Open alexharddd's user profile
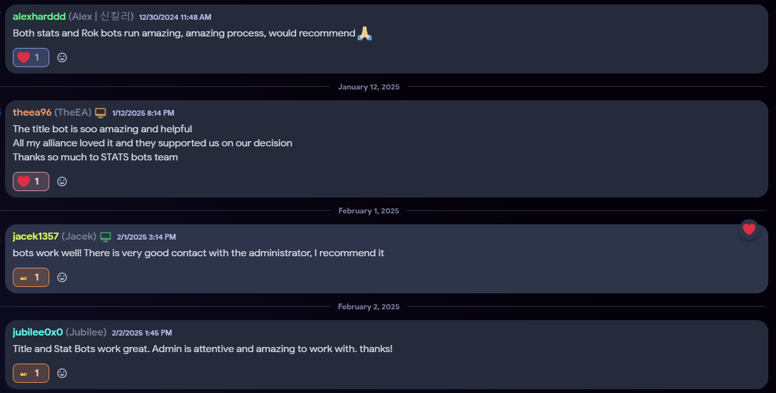Image resolution: width=776 pixels, height=393 pixels. (x=39, y=17)
